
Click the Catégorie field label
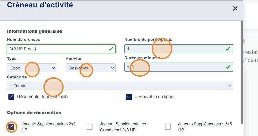tap(17, 77)
